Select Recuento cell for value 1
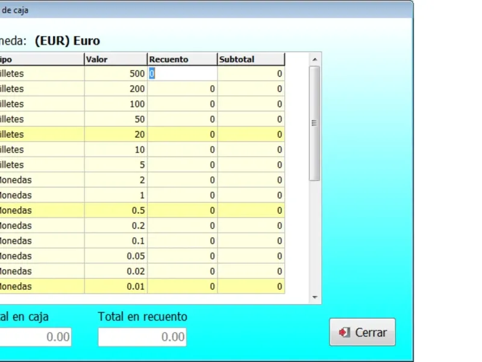The image size is (482, 362). click(x=183, y=195)
